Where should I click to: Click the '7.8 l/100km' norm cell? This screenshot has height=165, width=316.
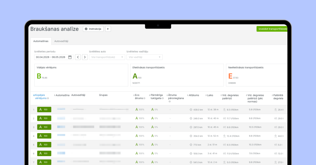[255, 153]
